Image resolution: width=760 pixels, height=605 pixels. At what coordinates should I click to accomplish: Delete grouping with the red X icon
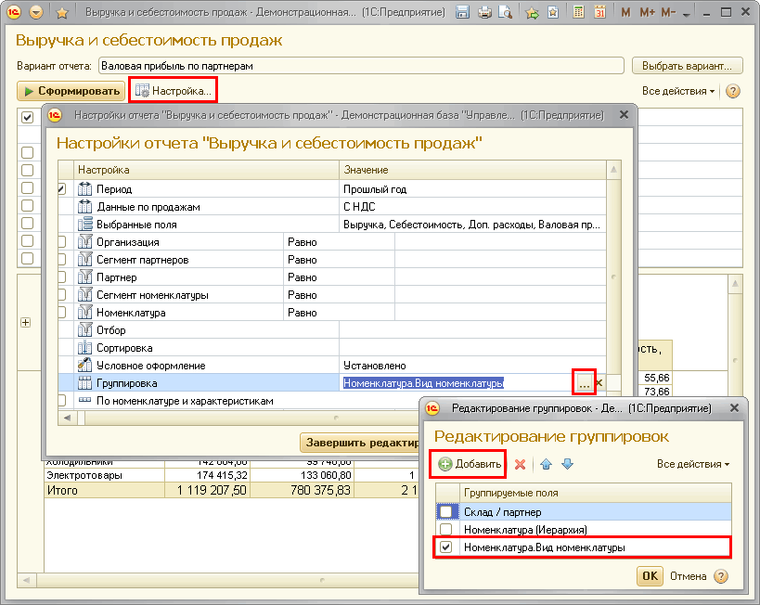tap(521, 464)
